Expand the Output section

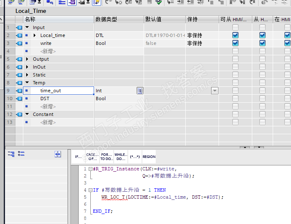[27, 59]
